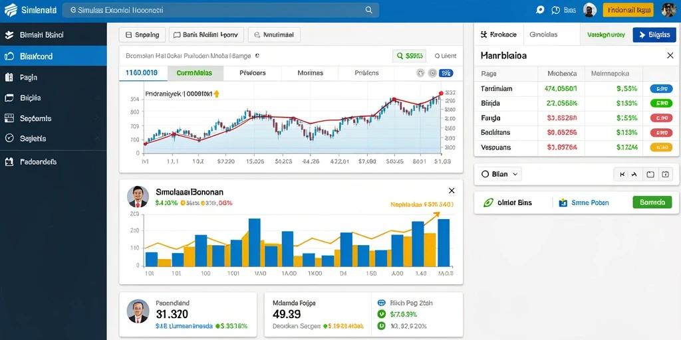Click the search magnifier in the top bar
The width and height of the screenshot is (681, 340).
(368, 9)
